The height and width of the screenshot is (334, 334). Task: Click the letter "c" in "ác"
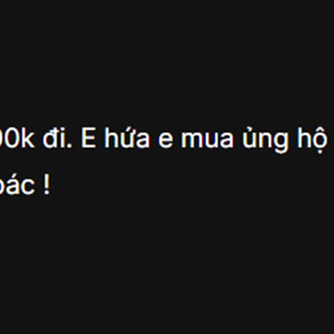(x=27, y=186)
